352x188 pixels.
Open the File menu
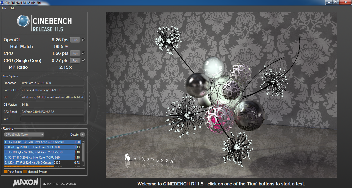click(x=4, y=8)
